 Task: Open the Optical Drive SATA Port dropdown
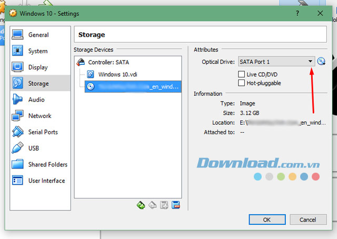pos(276,62)
